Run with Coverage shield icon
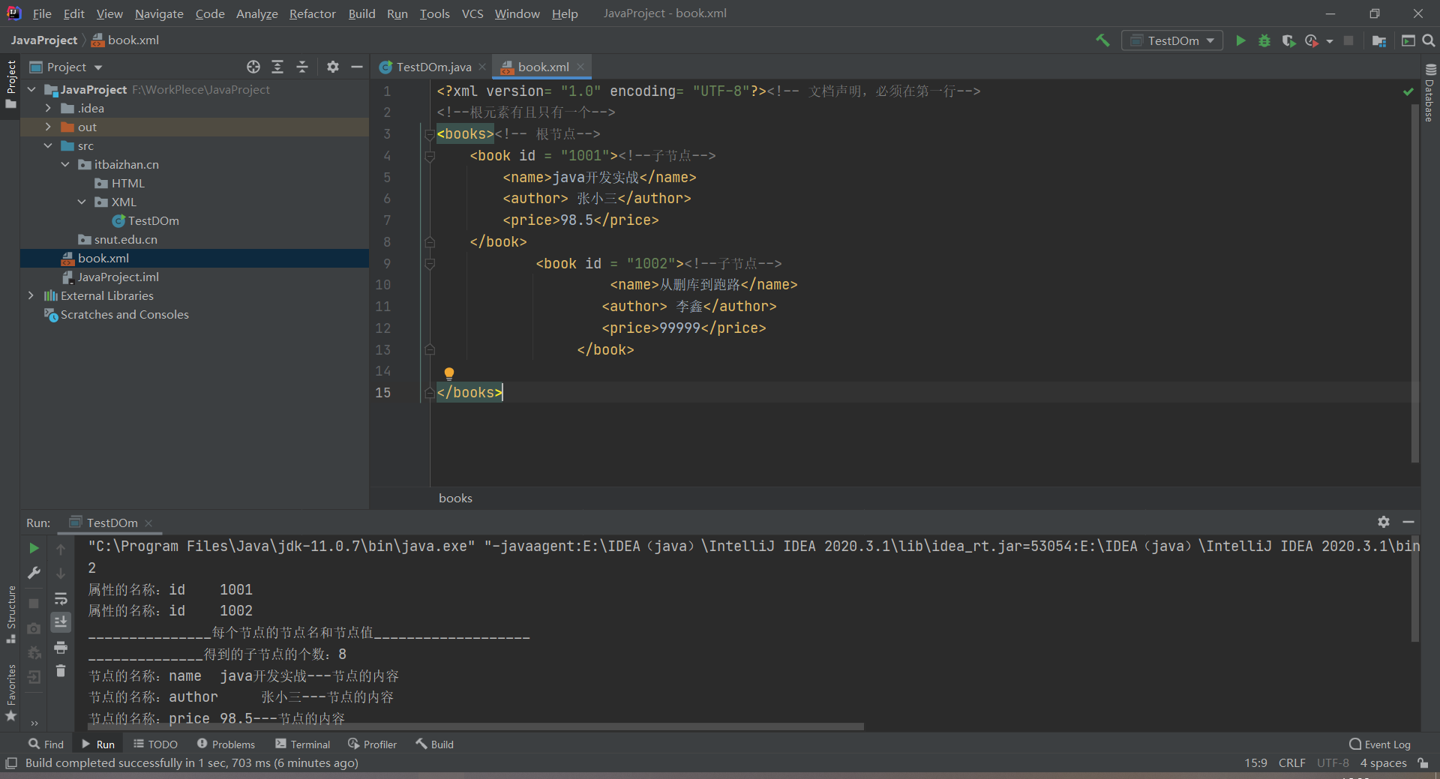The width and height of the screenshot is (1440, 779). [1288, 40]
